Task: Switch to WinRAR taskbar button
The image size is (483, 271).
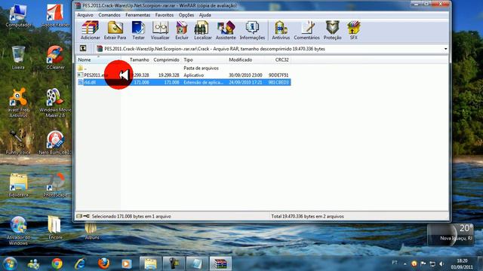Action: tap(220, 263)
